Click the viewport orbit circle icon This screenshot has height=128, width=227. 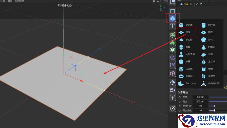tap(162, 1)
